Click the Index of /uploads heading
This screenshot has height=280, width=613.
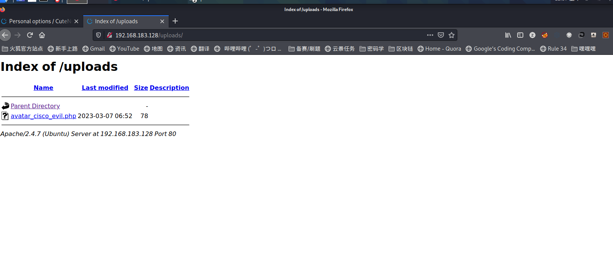(59, 67)
